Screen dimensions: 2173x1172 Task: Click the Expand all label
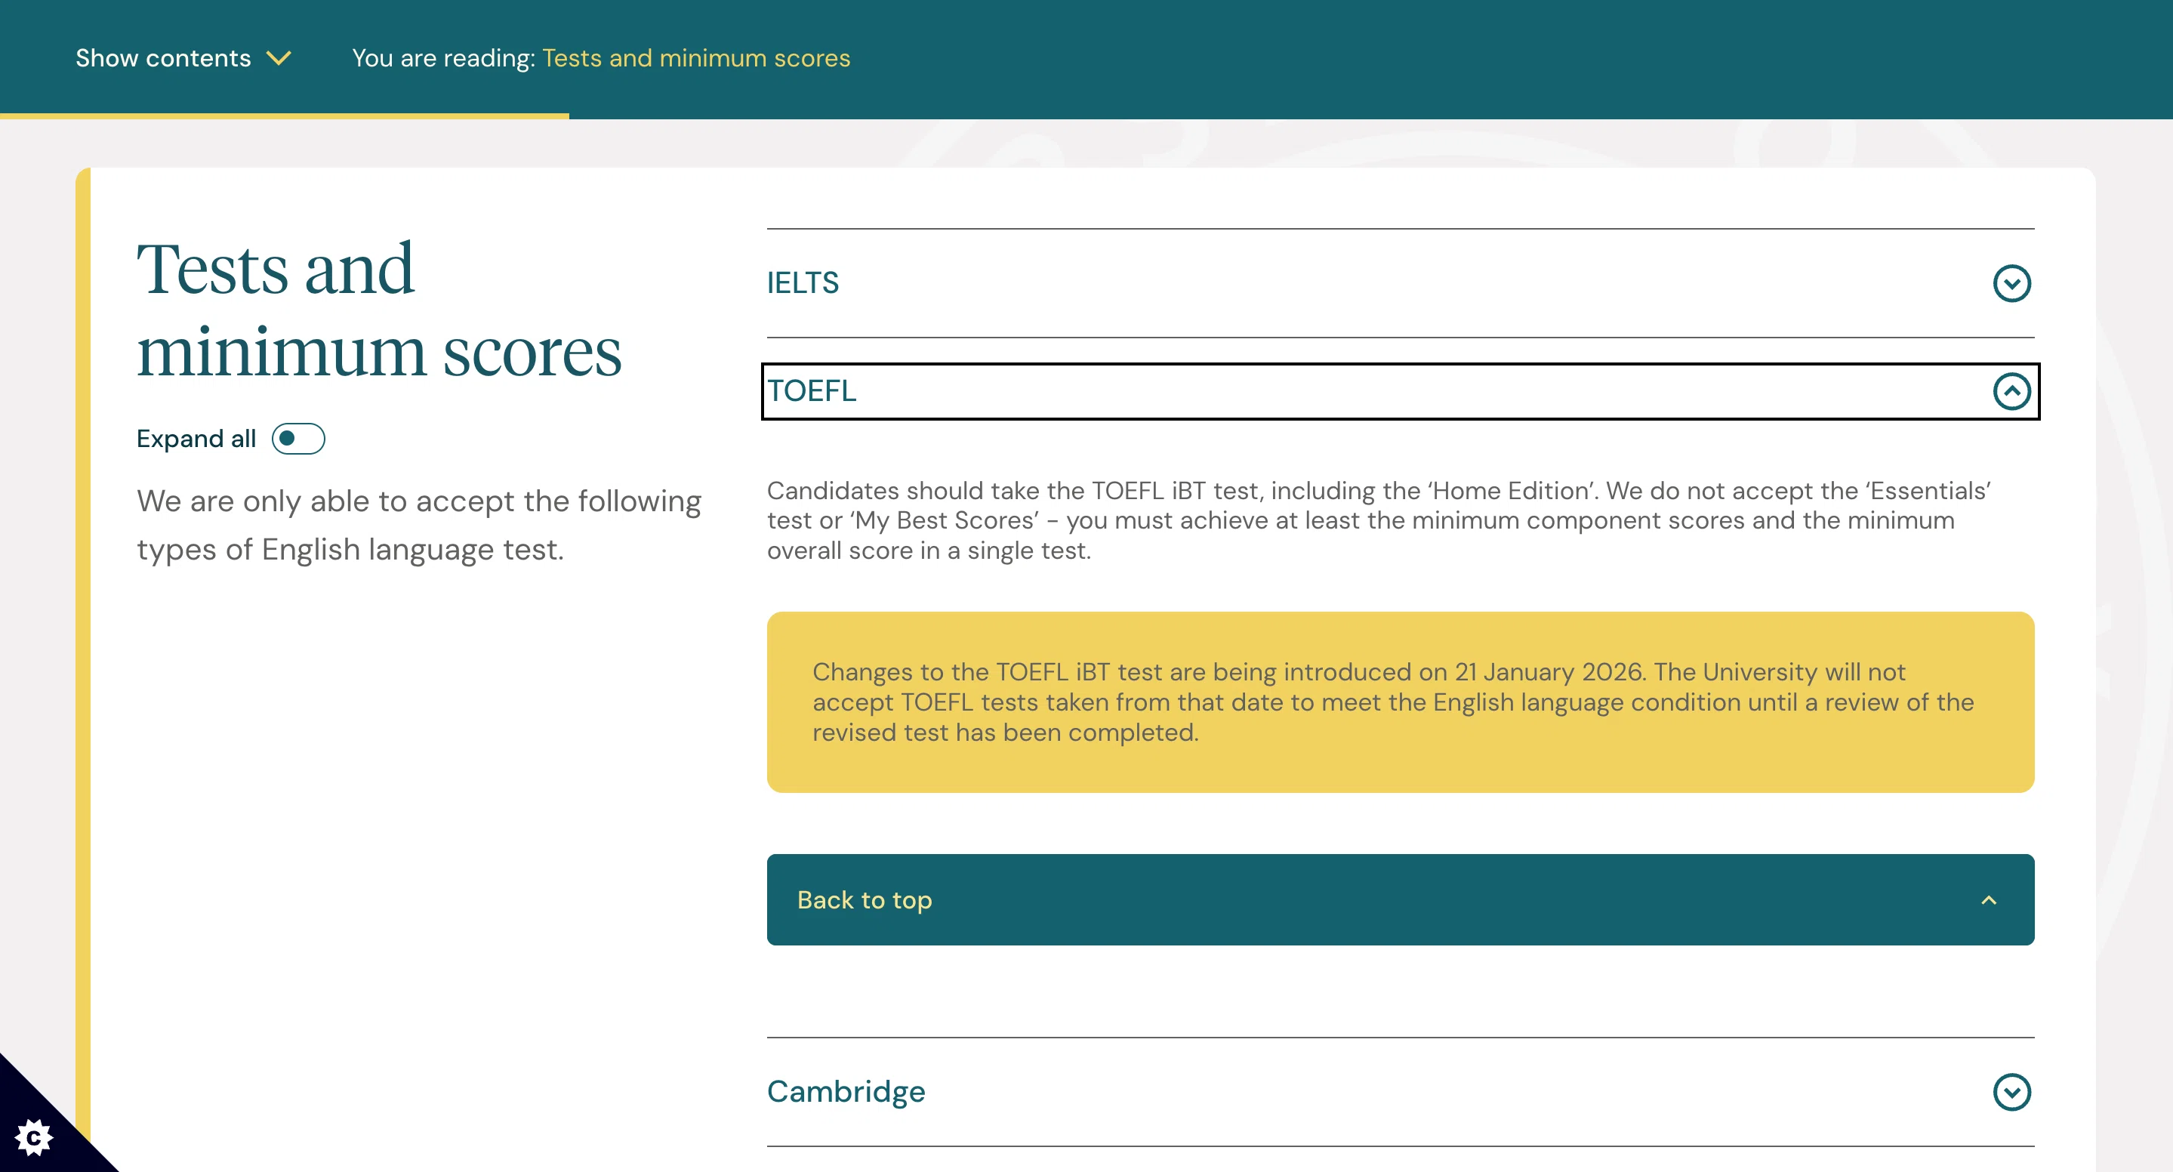click(x=196, y=439)
